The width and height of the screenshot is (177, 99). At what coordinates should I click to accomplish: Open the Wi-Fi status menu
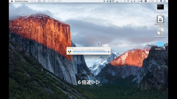pos(128,1)
